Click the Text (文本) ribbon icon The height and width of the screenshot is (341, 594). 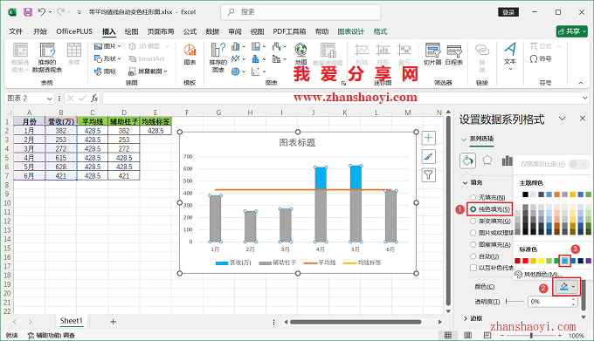510,56
